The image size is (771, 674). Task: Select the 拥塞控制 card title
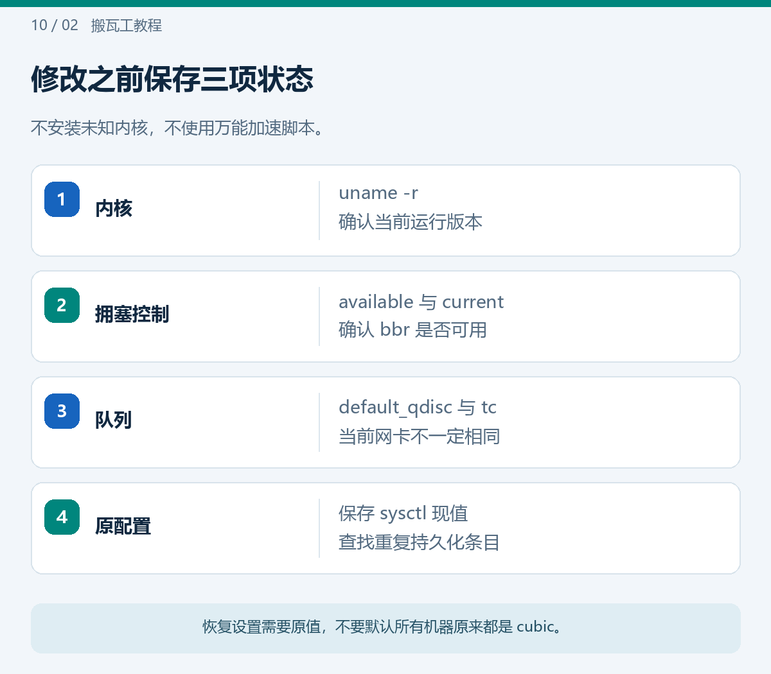(132, 315)
